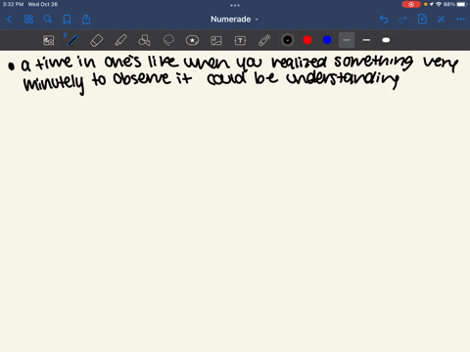
Task: Select the Lasso tool
Action: click(168, 40)
